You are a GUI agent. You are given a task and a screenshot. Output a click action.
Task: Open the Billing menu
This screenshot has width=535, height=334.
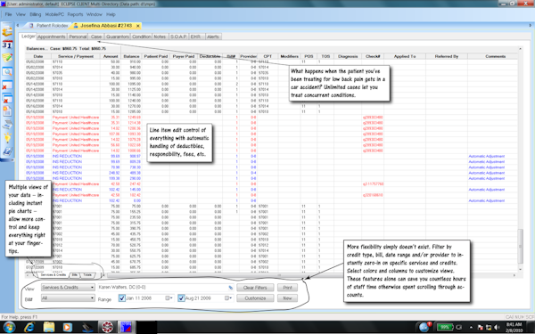pyautogui.click(x=35, y=14)
